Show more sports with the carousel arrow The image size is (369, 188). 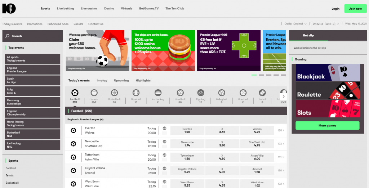[x=284, y=97]
